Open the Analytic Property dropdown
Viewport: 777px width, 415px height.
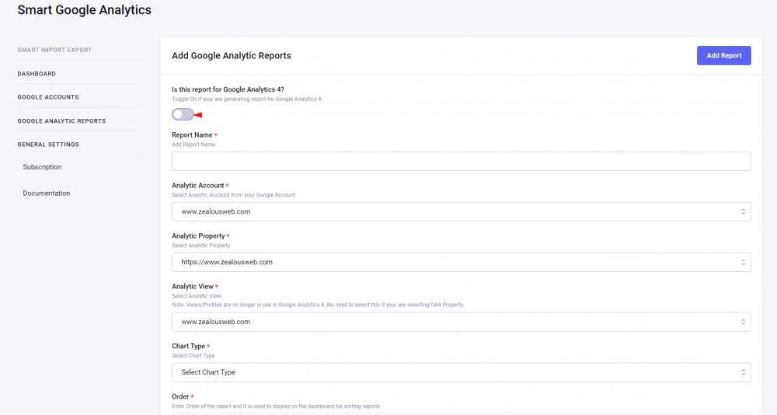461,262
